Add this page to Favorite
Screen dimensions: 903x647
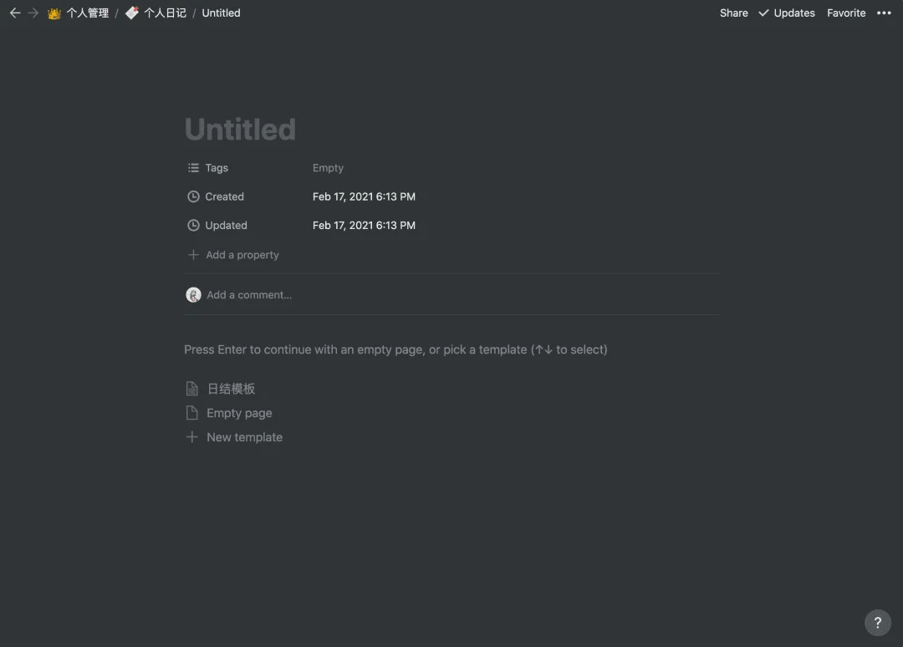(x=846, y=13)
